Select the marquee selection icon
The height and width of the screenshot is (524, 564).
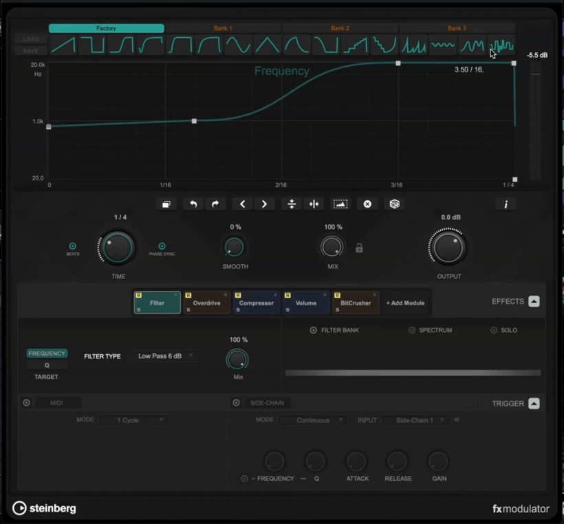tap(340, 204)
